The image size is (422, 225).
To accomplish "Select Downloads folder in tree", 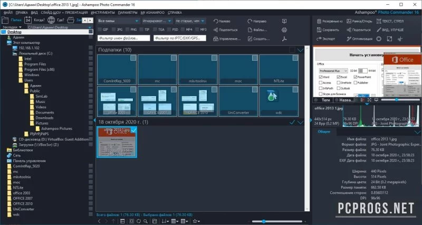I will (44, 118).
